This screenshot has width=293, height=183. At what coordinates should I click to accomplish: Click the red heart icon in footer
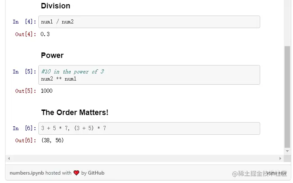pos(76,173)
